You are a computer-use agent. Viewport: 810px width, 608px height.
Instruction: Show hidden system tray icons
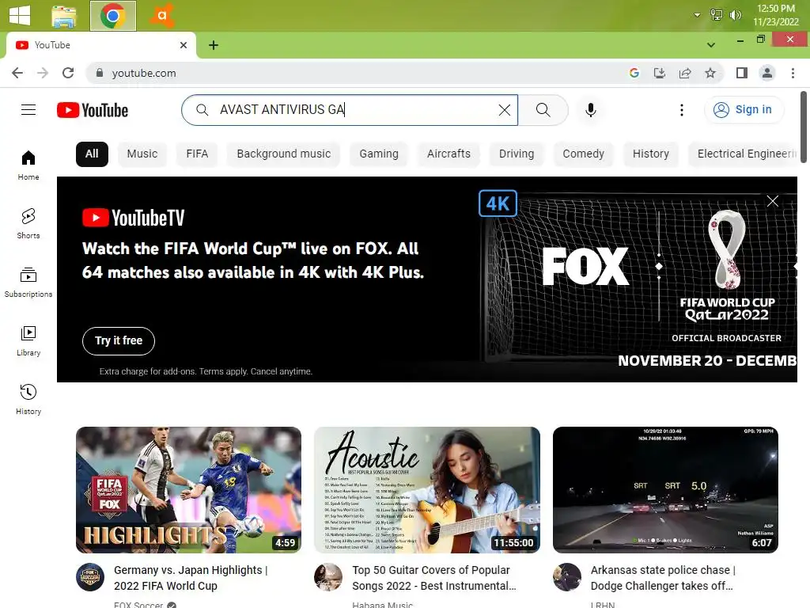[x=697, y=15]
